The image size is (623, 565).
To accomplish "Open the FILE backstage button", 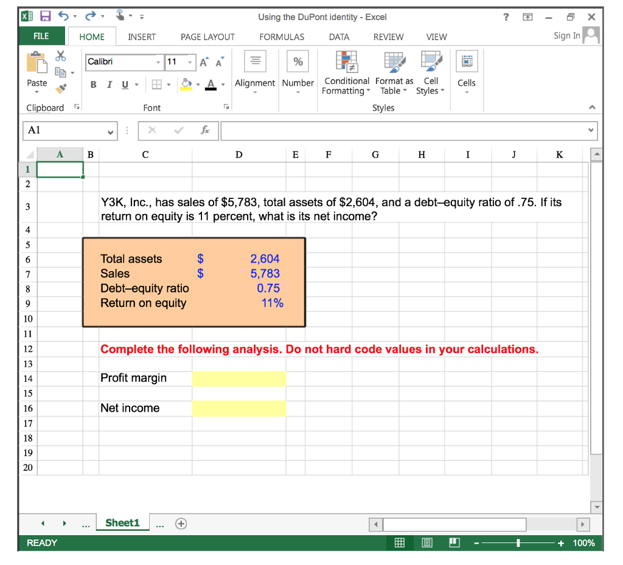I will click(41, 36).
